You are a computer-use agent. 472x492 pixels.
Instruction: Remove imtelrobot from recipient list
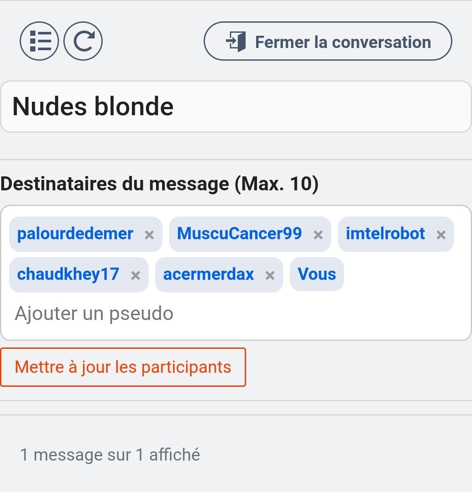coord(441,235)
